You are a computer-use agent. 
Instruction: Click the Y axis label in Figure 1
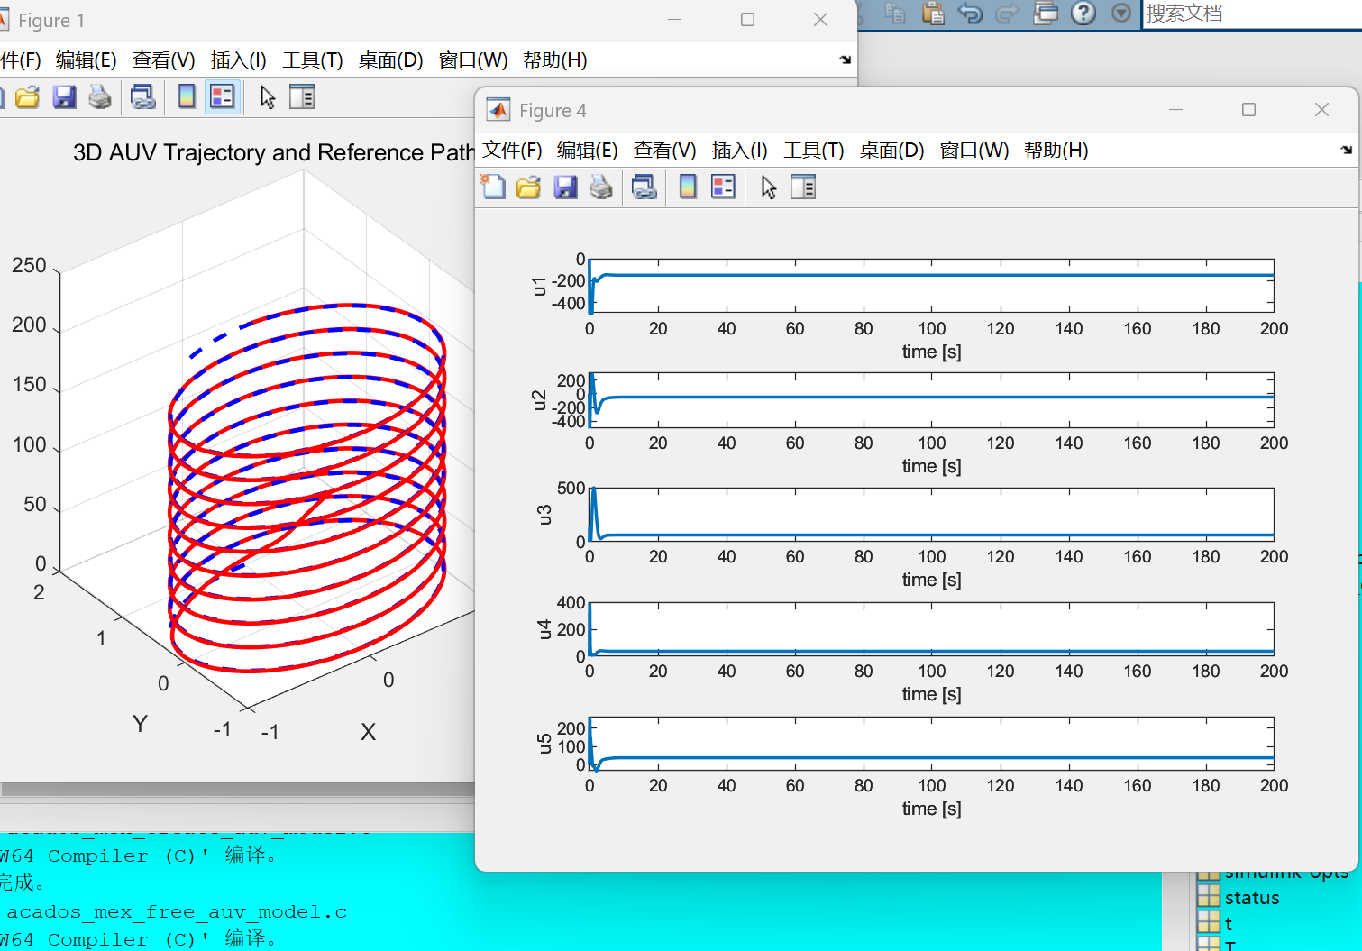[x=140, y=724]
